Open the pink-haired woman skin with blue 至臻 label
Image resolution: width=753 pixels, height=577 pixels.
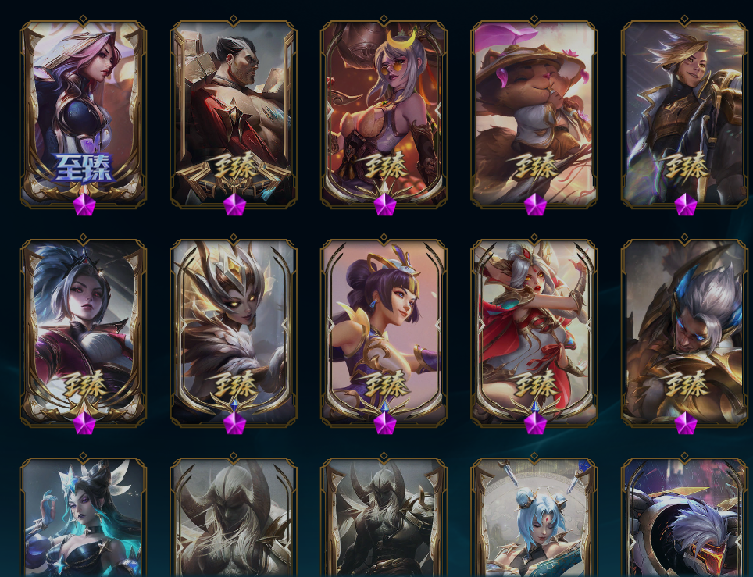[x=83, y=114]
